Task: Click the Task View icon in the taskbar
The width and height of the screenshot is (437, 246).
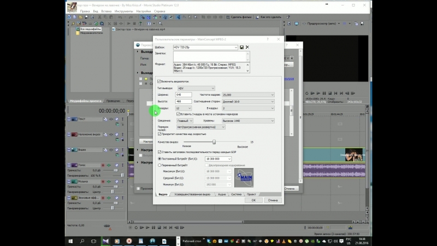Action: pyautogui.click(x=95, y=240)
